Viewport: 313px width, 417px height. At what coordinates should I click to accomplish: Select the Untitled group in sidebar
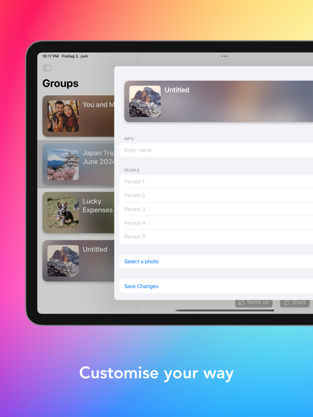(78, 261)
